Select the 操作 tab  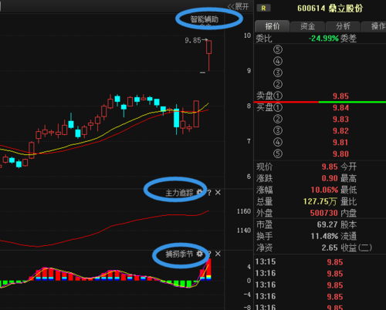click(376, 26)
